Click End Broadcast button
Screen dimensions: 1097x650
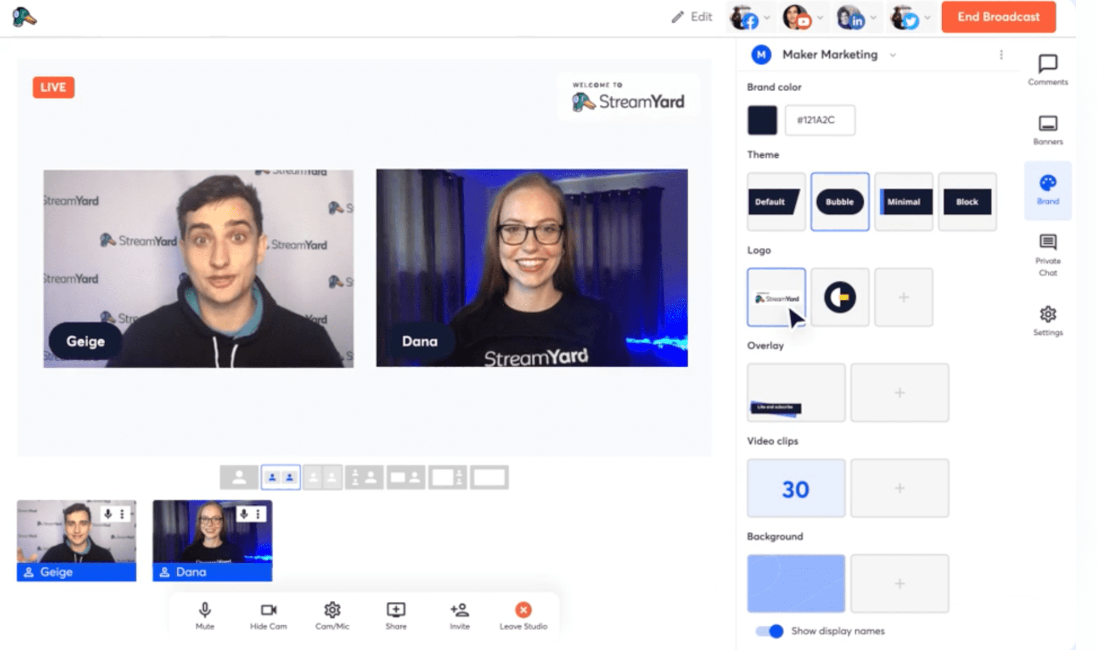pyautogui.click(x=998, y=17)
